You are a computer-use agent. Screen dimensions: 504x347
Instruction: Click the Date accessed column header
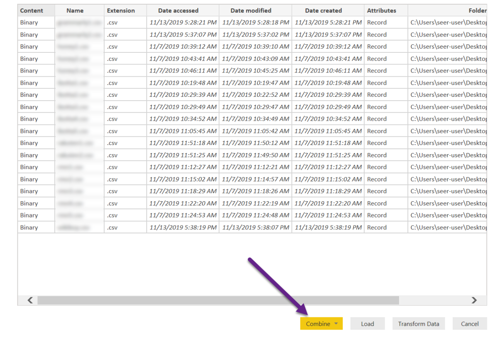[x=178, y=10]
